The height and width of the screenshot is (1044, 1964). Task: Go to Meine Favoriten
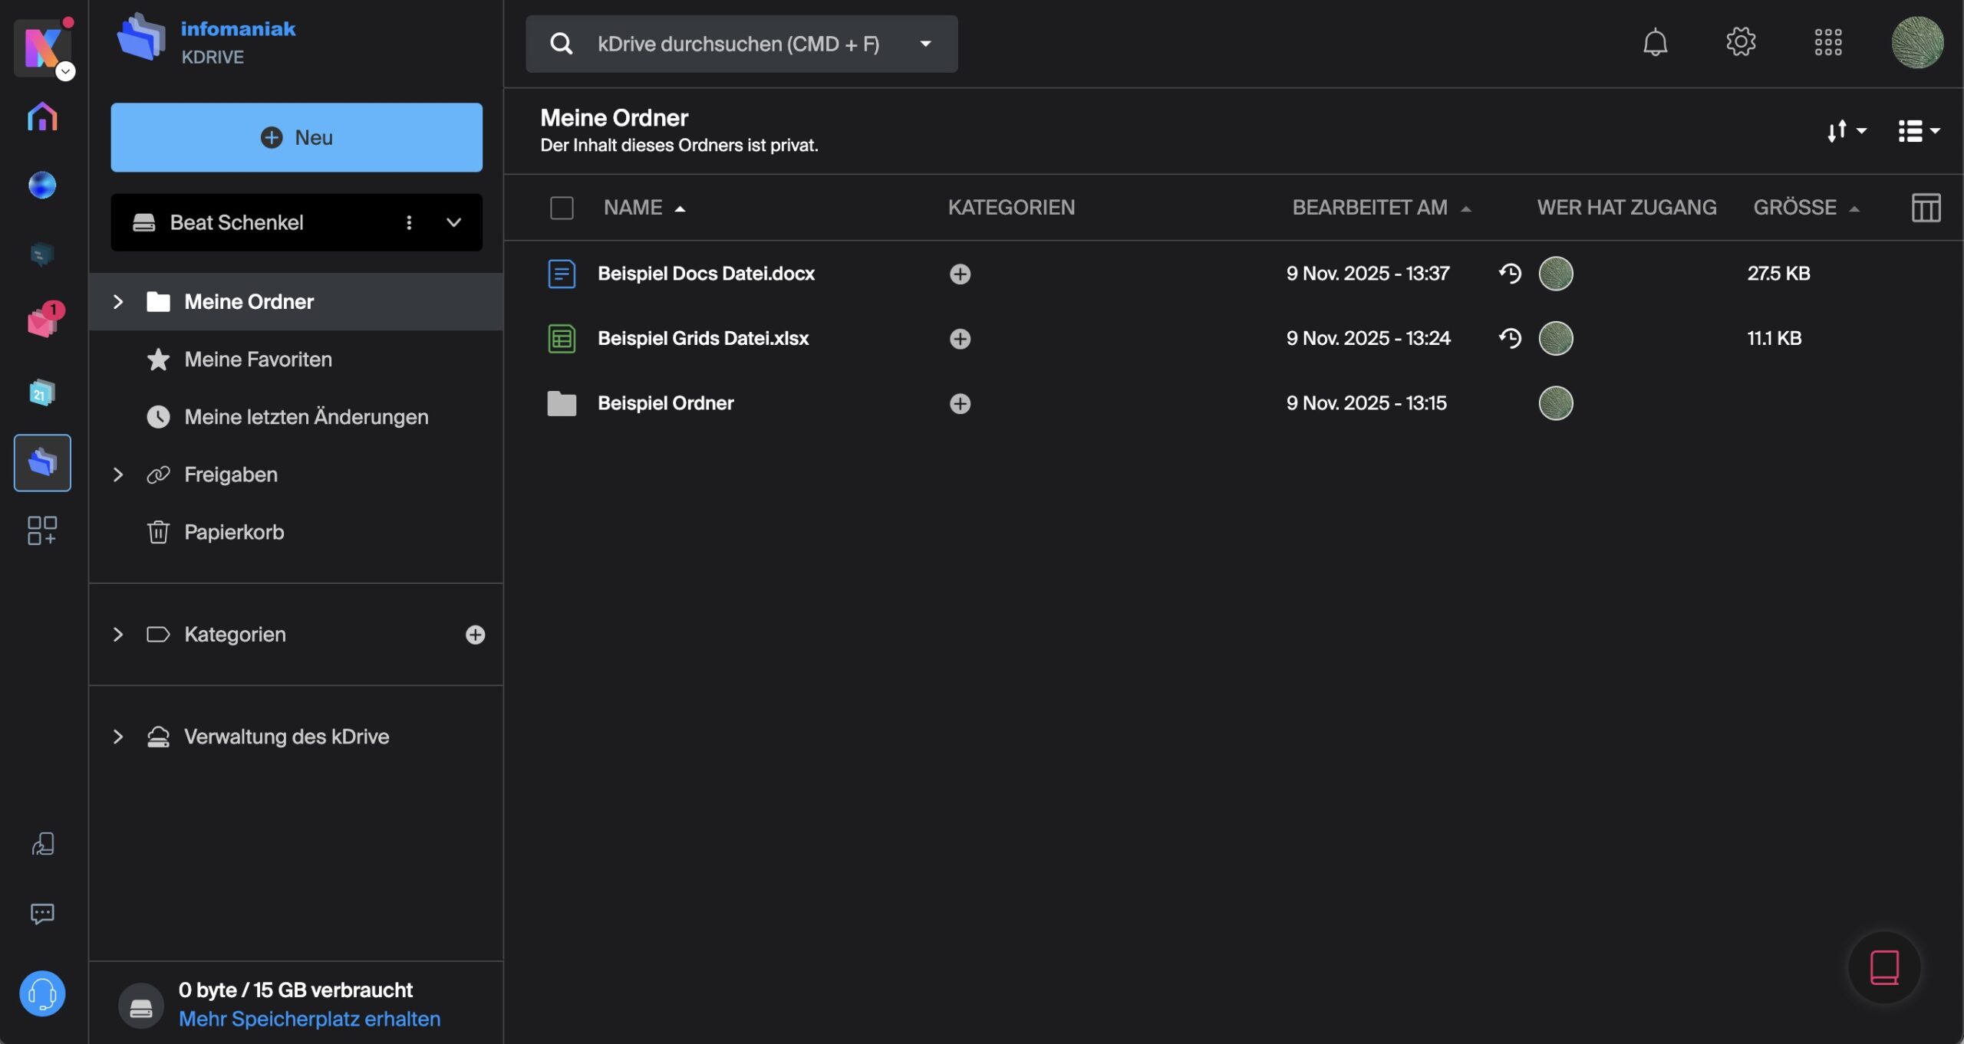(x=258, y=359)
